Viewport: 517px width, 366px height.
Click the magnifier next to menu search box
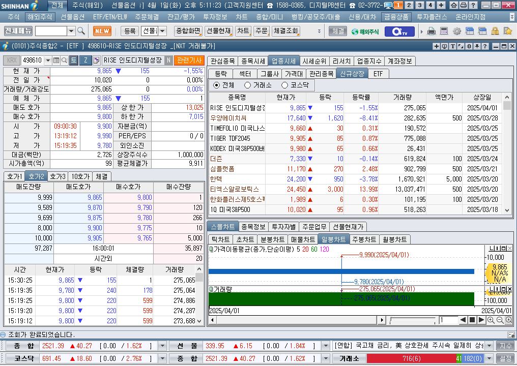tap(81, 31)
